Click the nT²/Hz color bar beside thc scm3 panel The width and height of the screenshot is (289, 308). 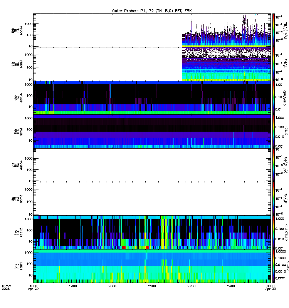coord(274,199)
